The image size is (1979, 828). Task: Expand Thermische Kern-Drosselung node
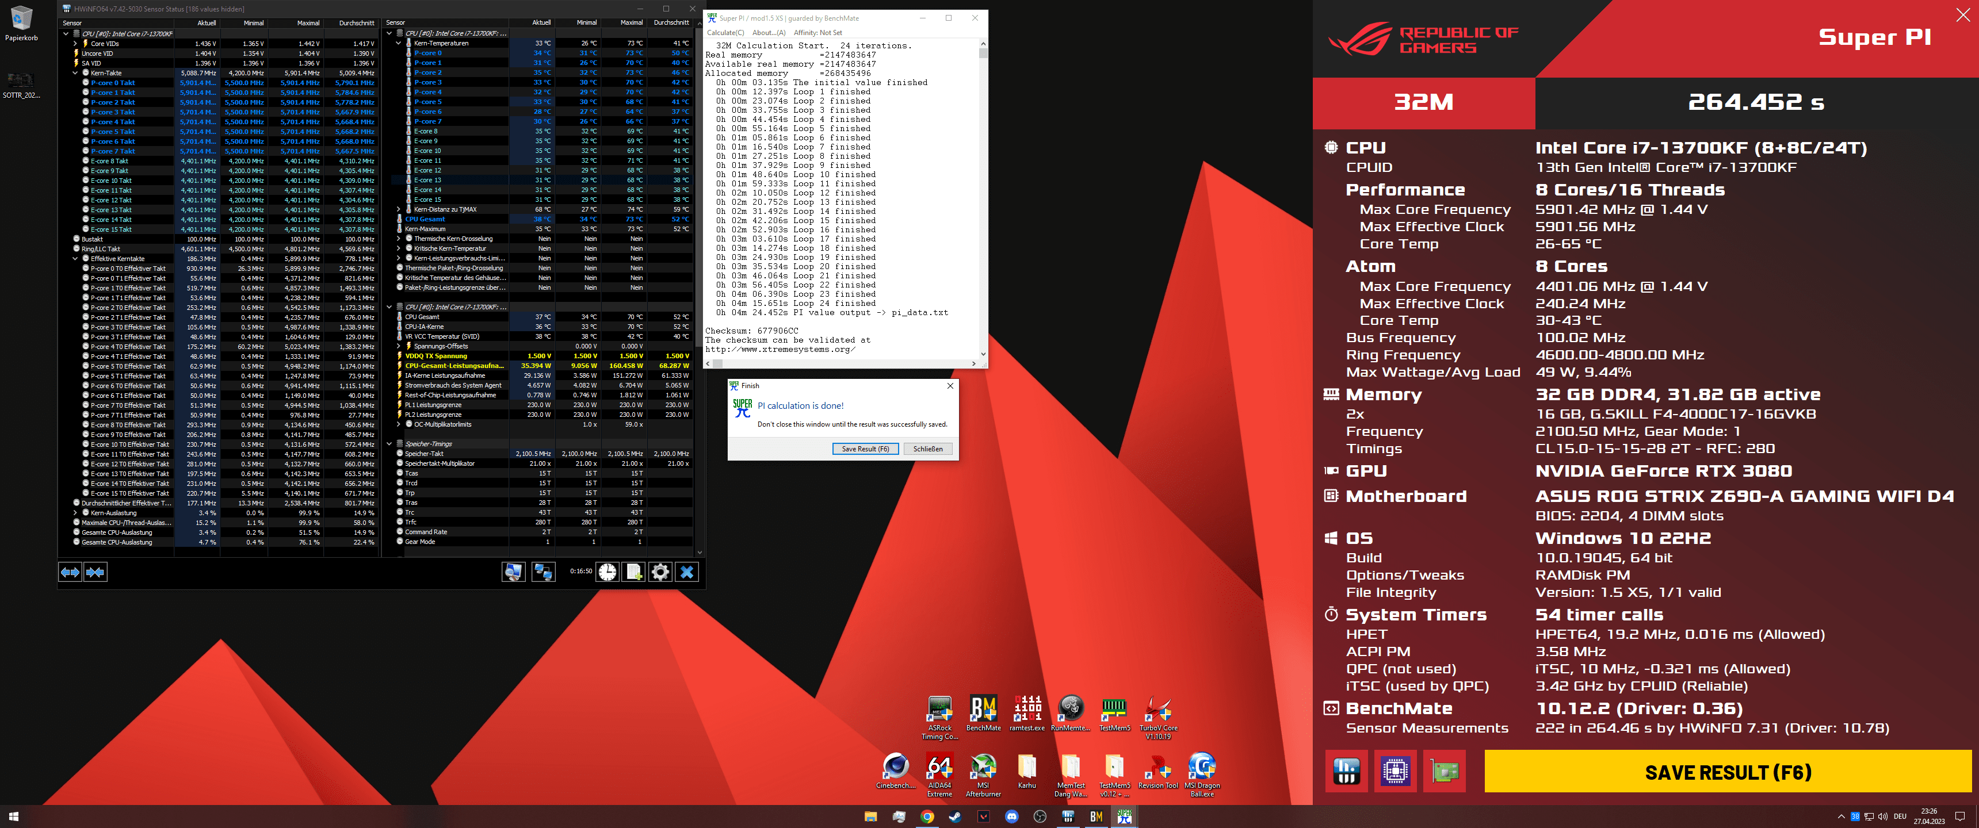tap(399, 239)
